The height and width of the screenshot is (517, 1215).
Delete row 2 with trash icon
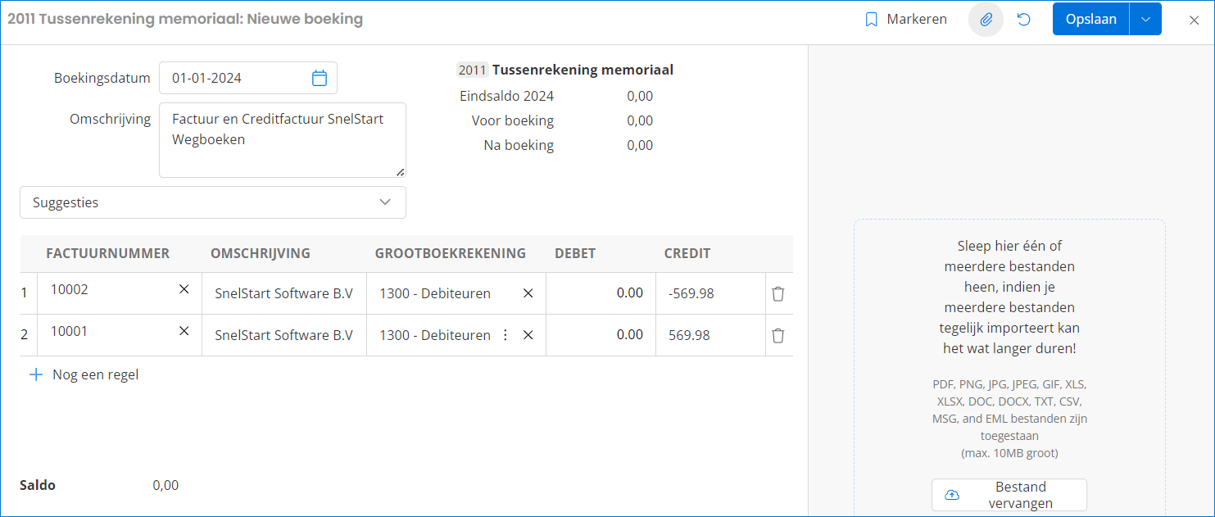(x=778, y=335)
